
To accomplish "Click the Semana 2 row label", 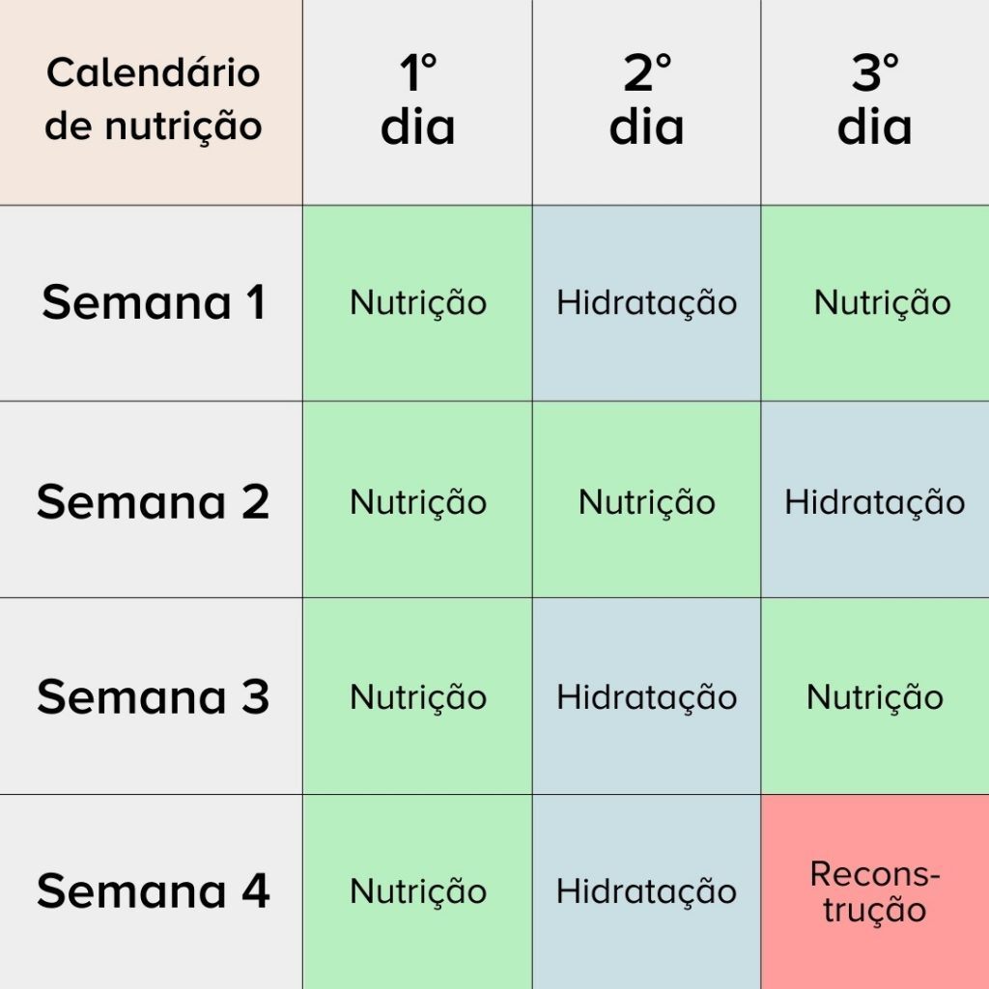I will 152,499.
